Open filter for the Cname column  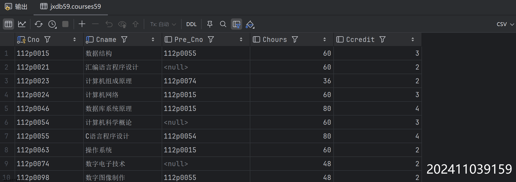124,39
